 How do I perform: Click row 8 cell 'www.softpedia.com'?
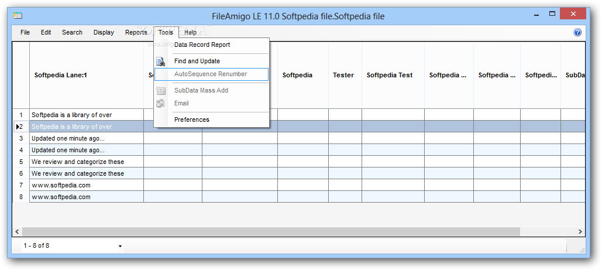(87, 197)
